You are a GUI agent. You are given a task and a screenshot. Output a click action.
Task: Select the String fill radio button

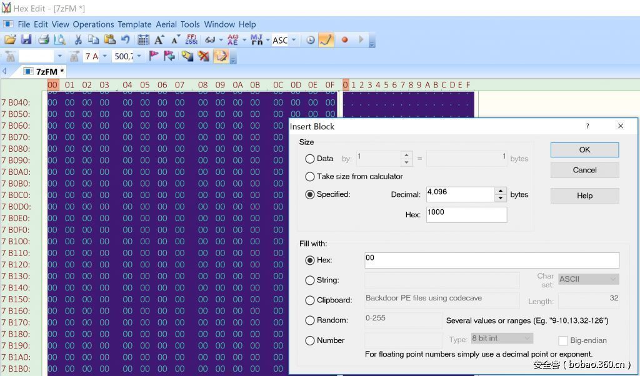(309, 280)
